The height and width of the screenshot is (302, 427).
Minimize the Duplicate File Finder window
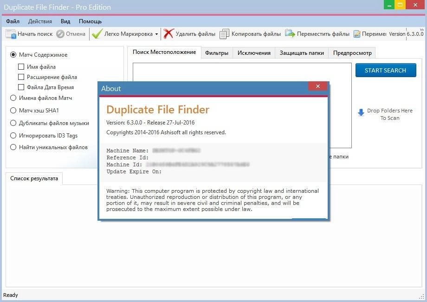pos(389,5)
